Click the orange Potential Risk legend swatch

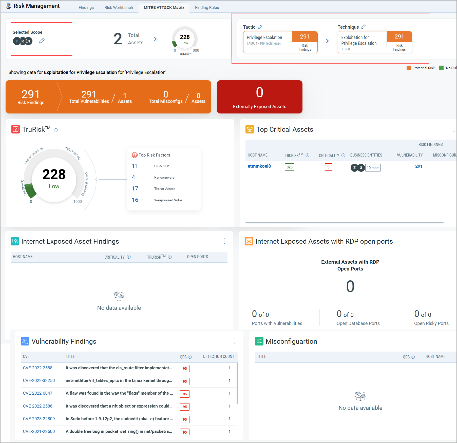click(x=409, y=68)
